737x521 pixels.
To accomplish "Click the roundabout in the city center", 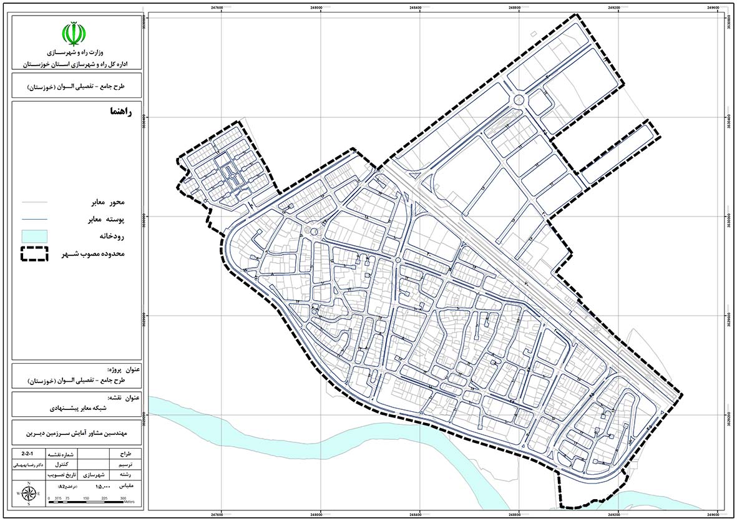I will (398, 260).
